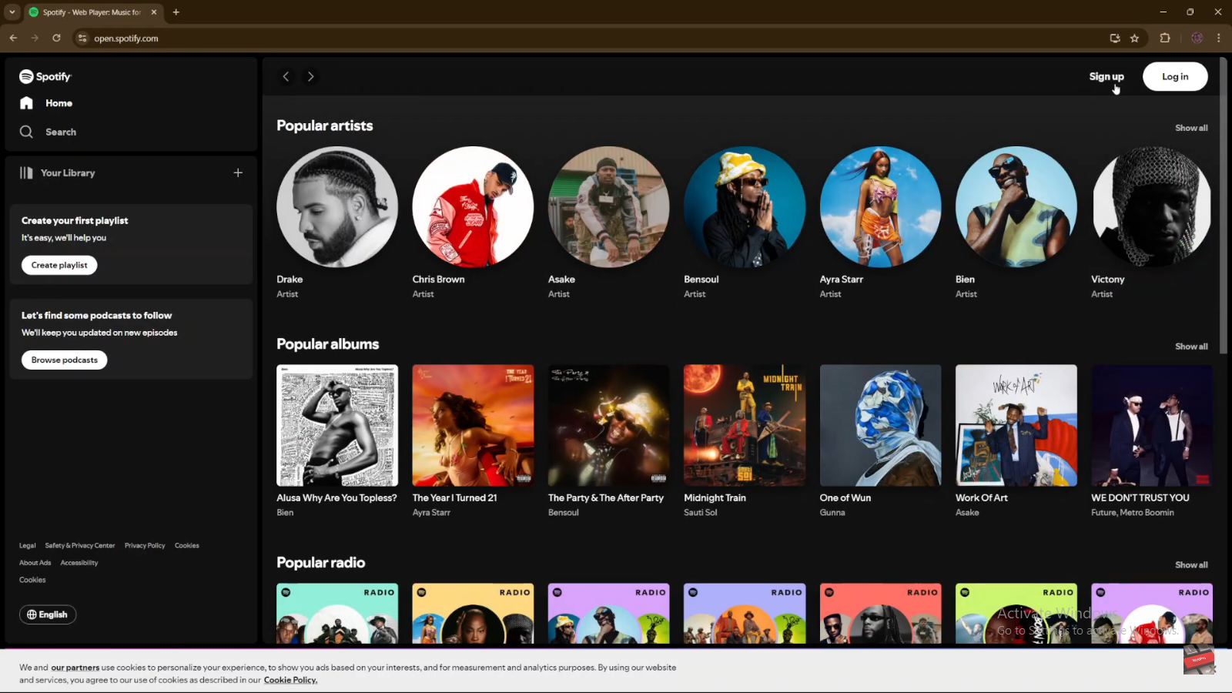
Task: Open the English language selector
Action: coord(48,614)
